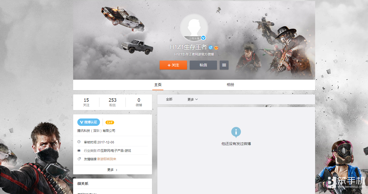Click the briefcase icon beside 行业类别

coord(79,150)
